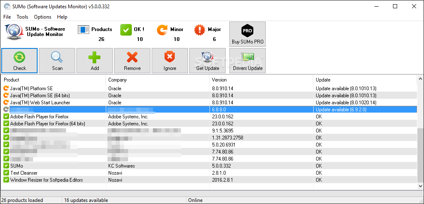Click the orange Minor updates icon
The width and height of the screenshot is (424, 204).
(x=162, y=29)
